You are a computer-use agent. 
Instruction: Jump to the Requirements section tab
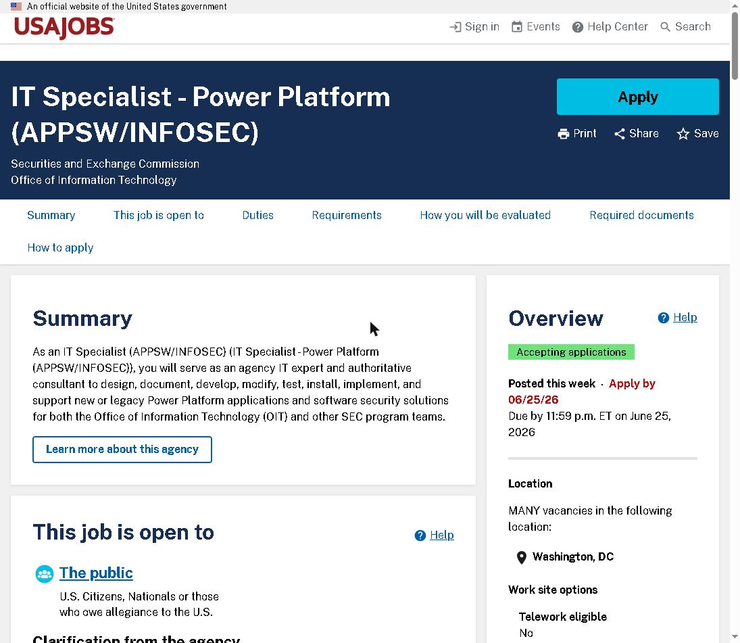pos(347,215)
